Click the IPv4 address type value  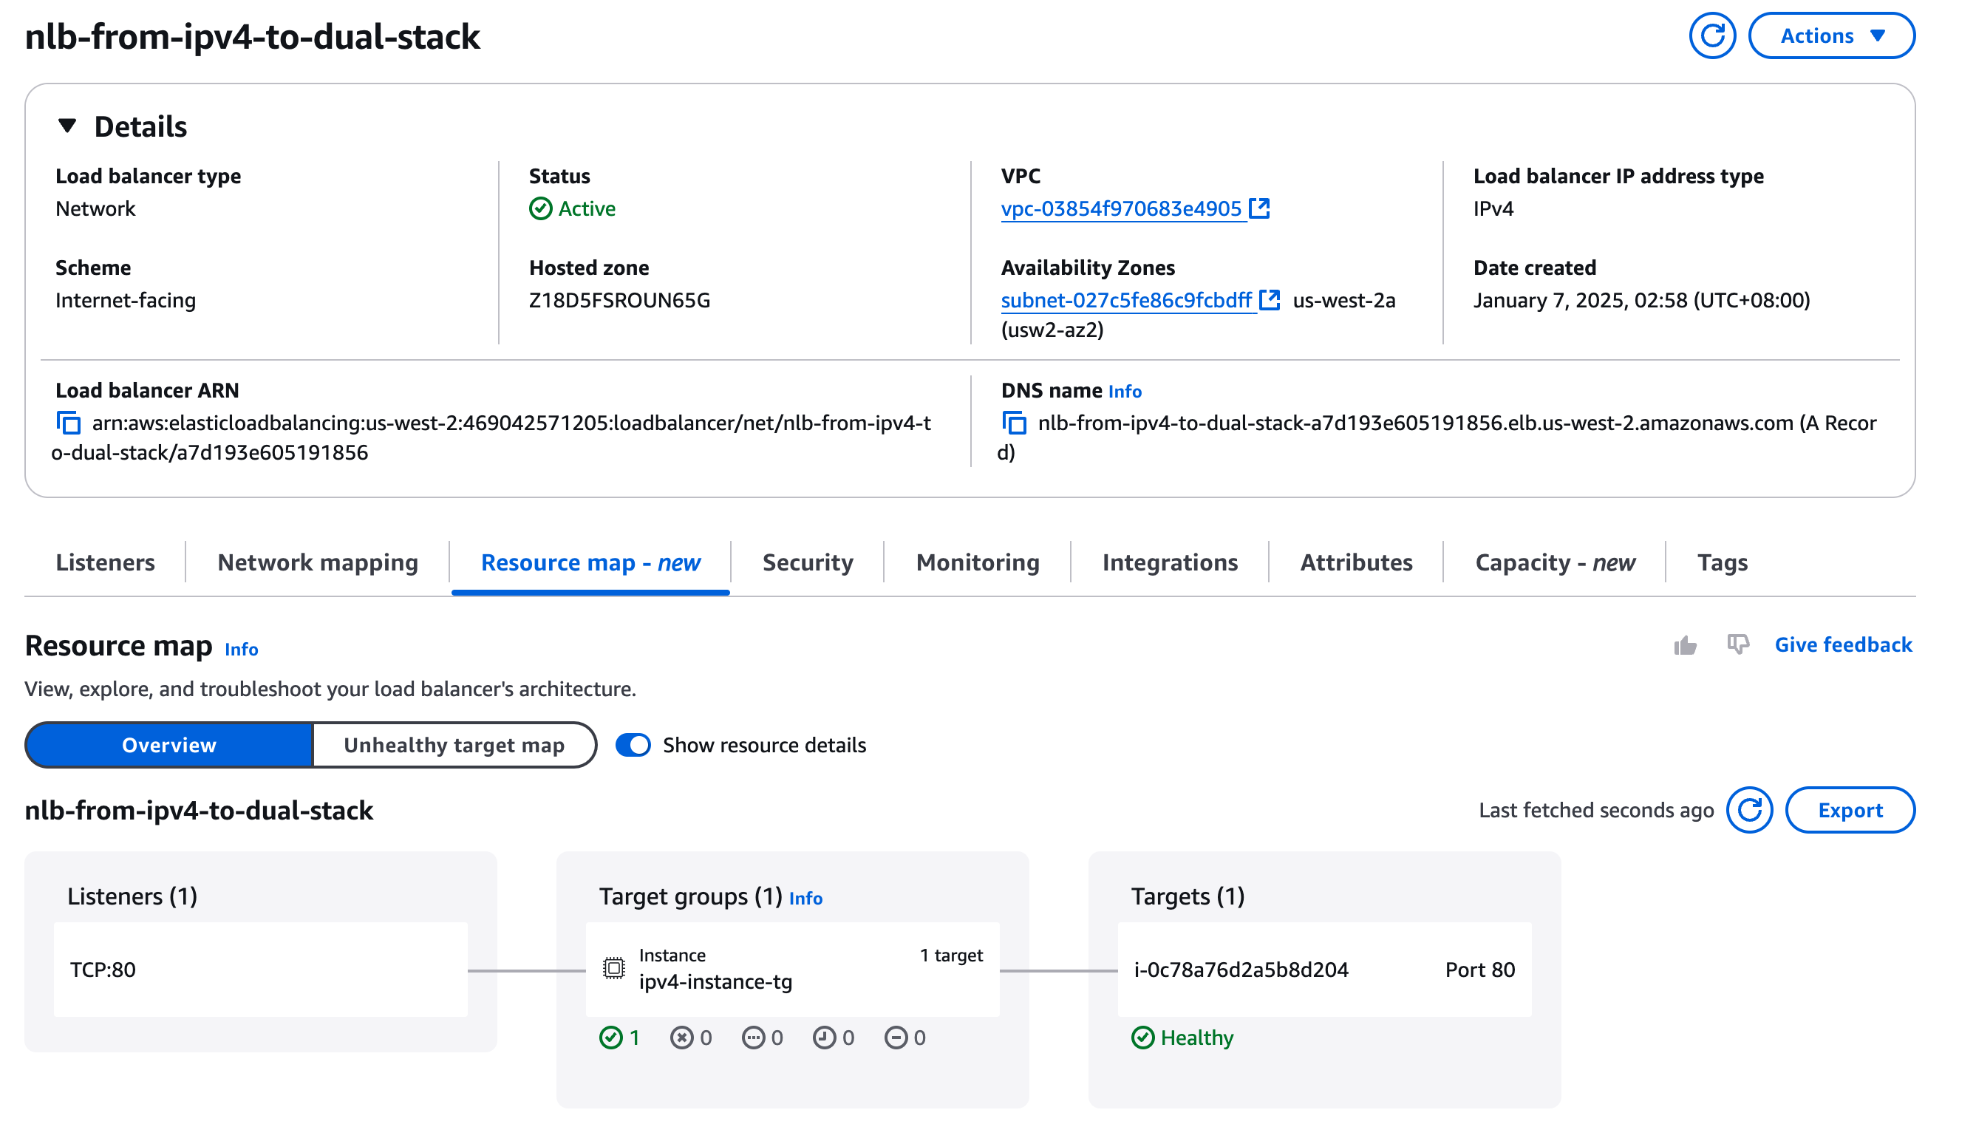coord(1493,209)
